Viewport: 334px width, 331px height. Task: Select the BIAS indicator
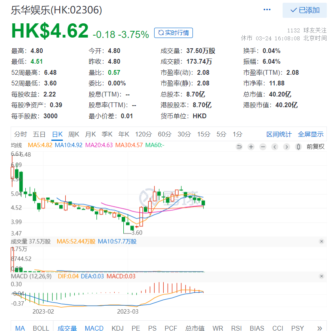pos(257,328)
